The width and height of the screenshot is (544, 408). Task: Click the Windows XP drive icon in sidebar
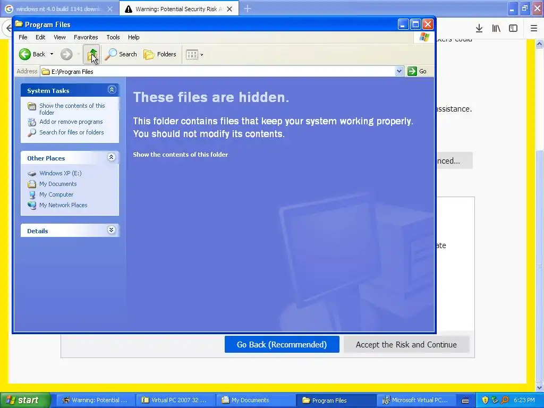[x=32, y=174]
